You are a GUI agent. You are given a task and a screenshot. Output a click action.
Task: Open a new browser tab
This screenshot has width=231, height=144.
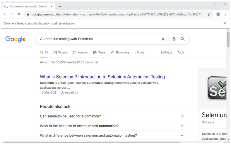(x=60, y=6)
